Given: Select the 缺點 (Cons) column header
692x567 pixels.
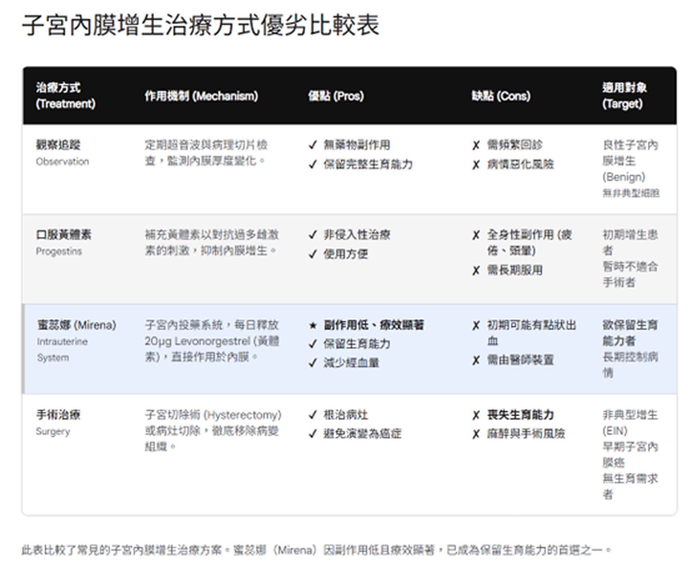Looking at the screenshot, I should [501, 96].
